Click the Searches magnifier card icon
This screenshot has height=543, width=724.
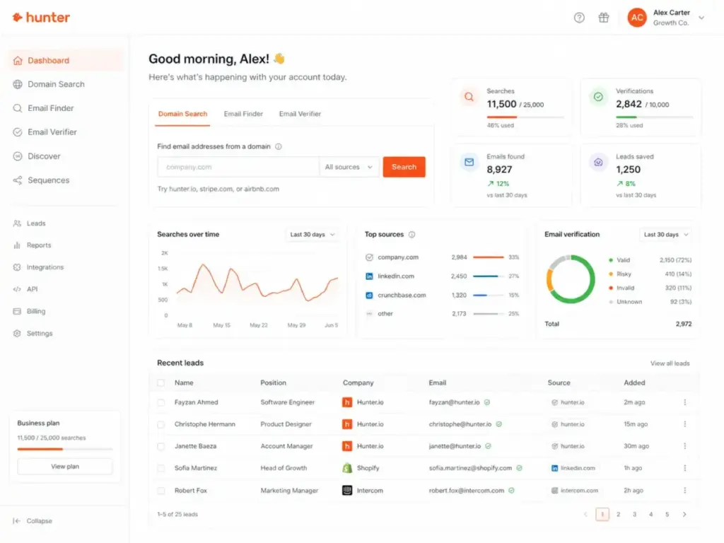tap(469, 97)
